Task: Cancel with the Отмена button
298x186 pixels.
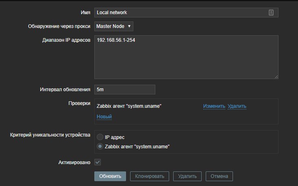Action: coord(220,176)
